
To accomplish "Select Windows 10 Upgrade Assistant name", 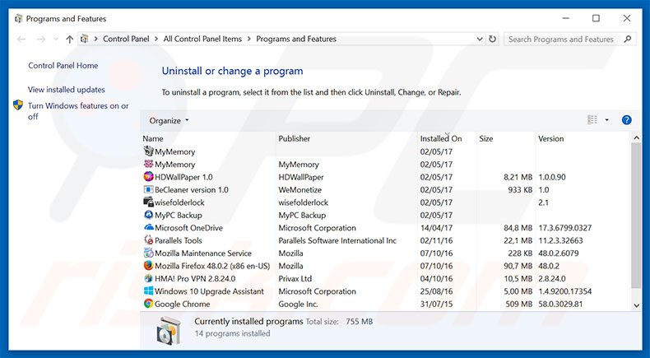I will pos(209,291).
